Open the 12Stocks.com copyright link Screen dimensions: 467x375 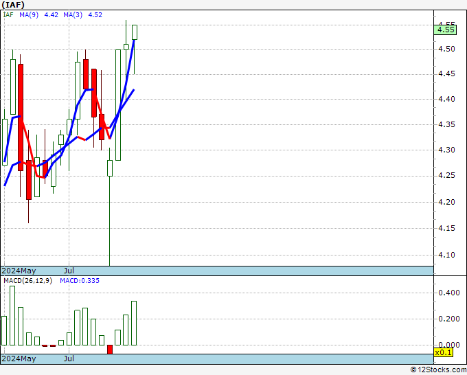(438, 370)
